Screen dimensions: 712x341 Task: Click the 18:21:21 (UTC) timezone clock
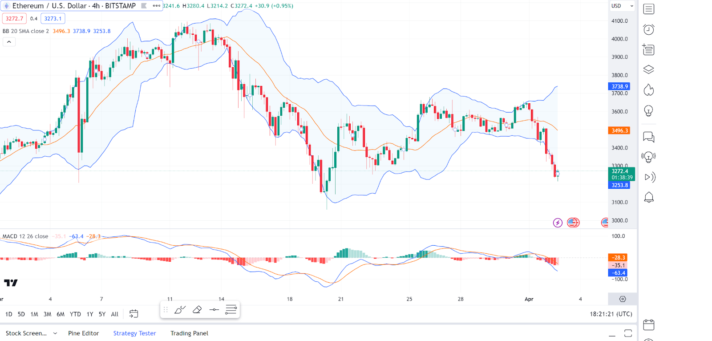pos(611,314)
